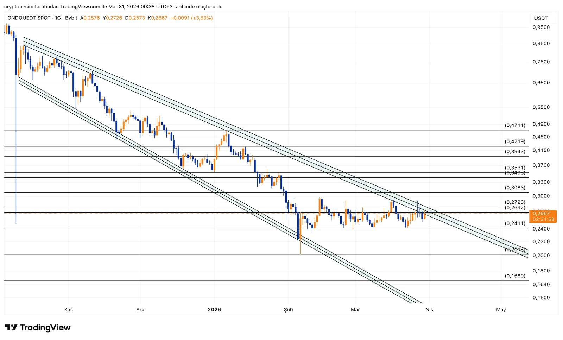Click the 2026 year marker on time axis

tap(214, 310)
